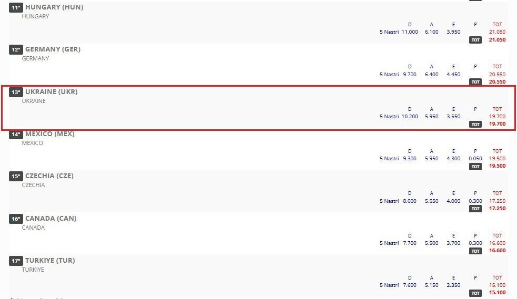Click the 12° rank badge for Germany
517x299 pixels.
(16, 50)
